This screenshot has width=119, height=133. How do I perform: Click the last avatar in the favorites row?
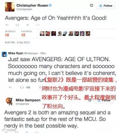point(88,33)
